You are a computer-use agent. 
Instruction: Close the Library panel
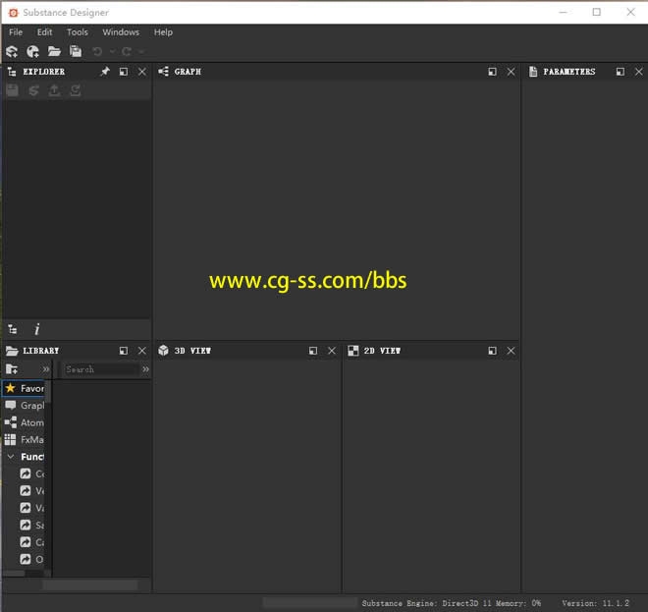(141, 351)
